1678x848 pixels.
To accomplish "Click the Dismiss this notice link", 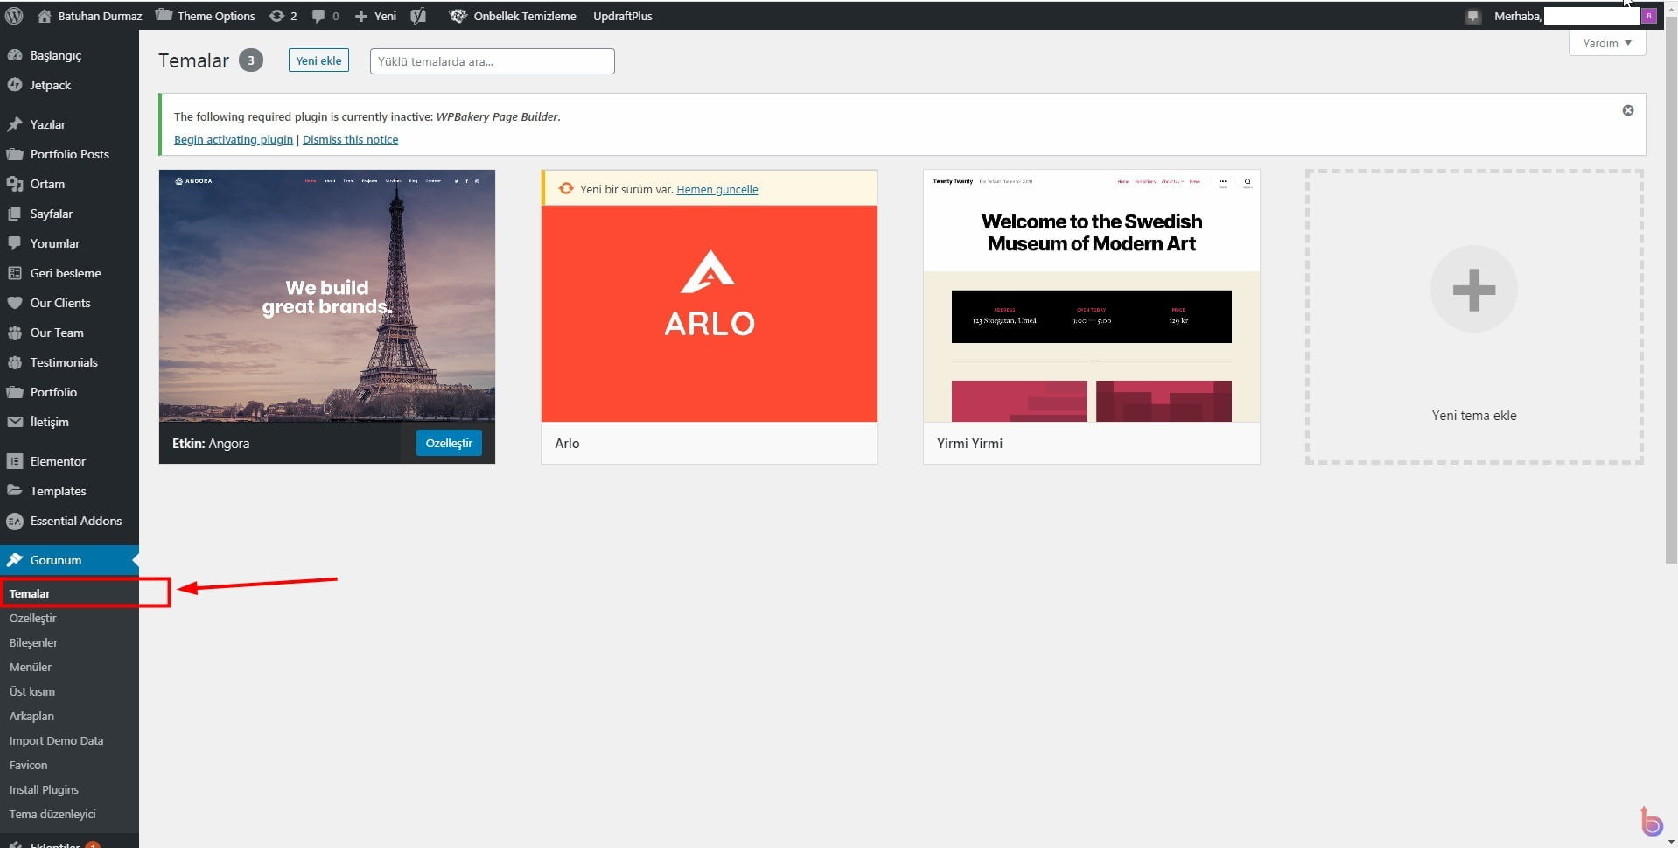I will 350,139.
